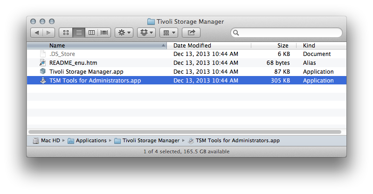Go back to the previous folder
Viewport: 373px width, 194px height.
(37, 33)
